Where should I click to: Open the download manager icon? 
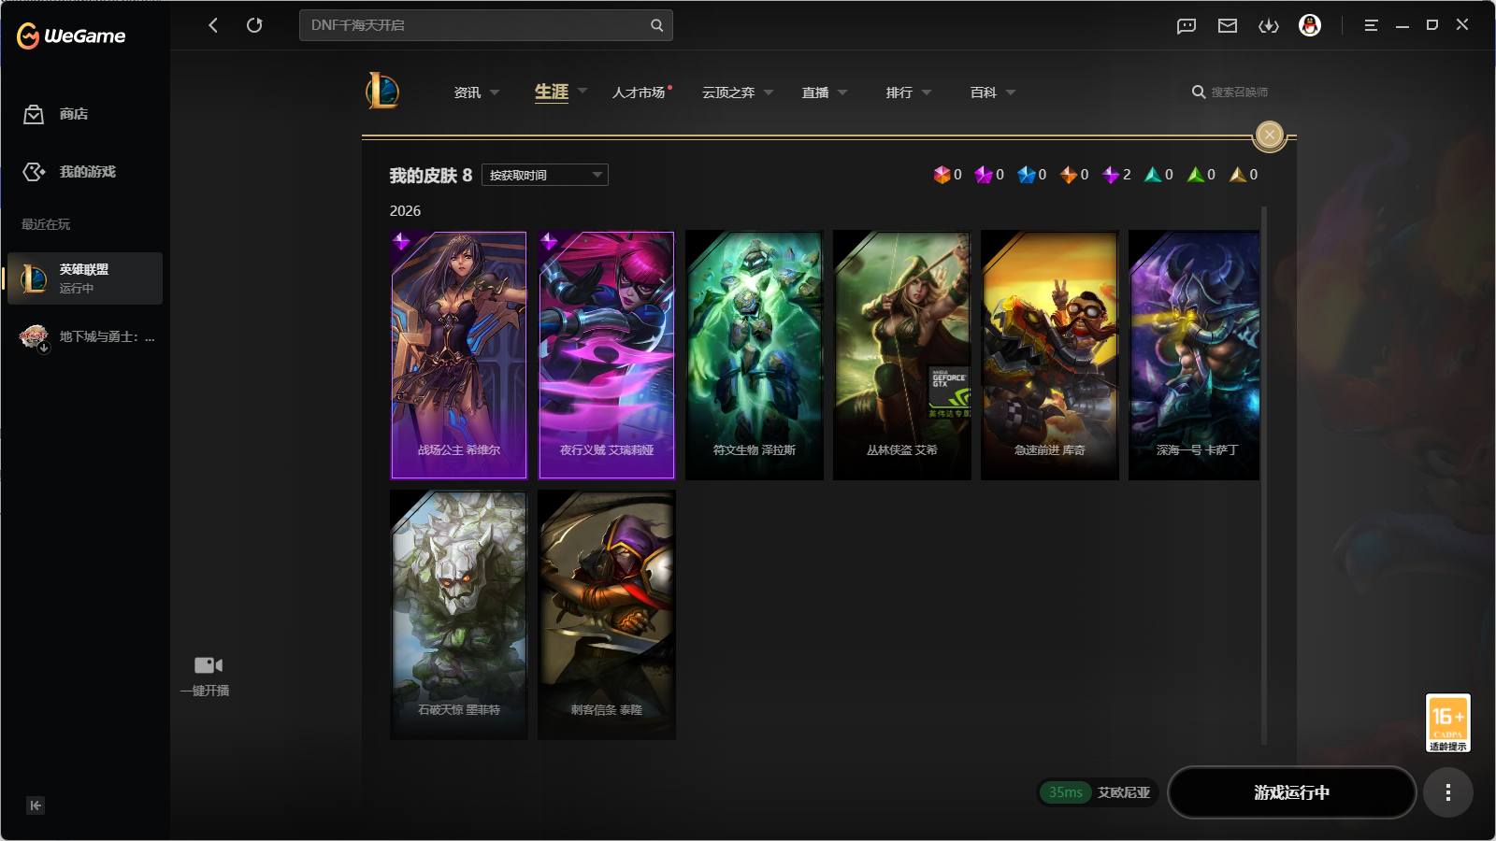click(1269, 26)
